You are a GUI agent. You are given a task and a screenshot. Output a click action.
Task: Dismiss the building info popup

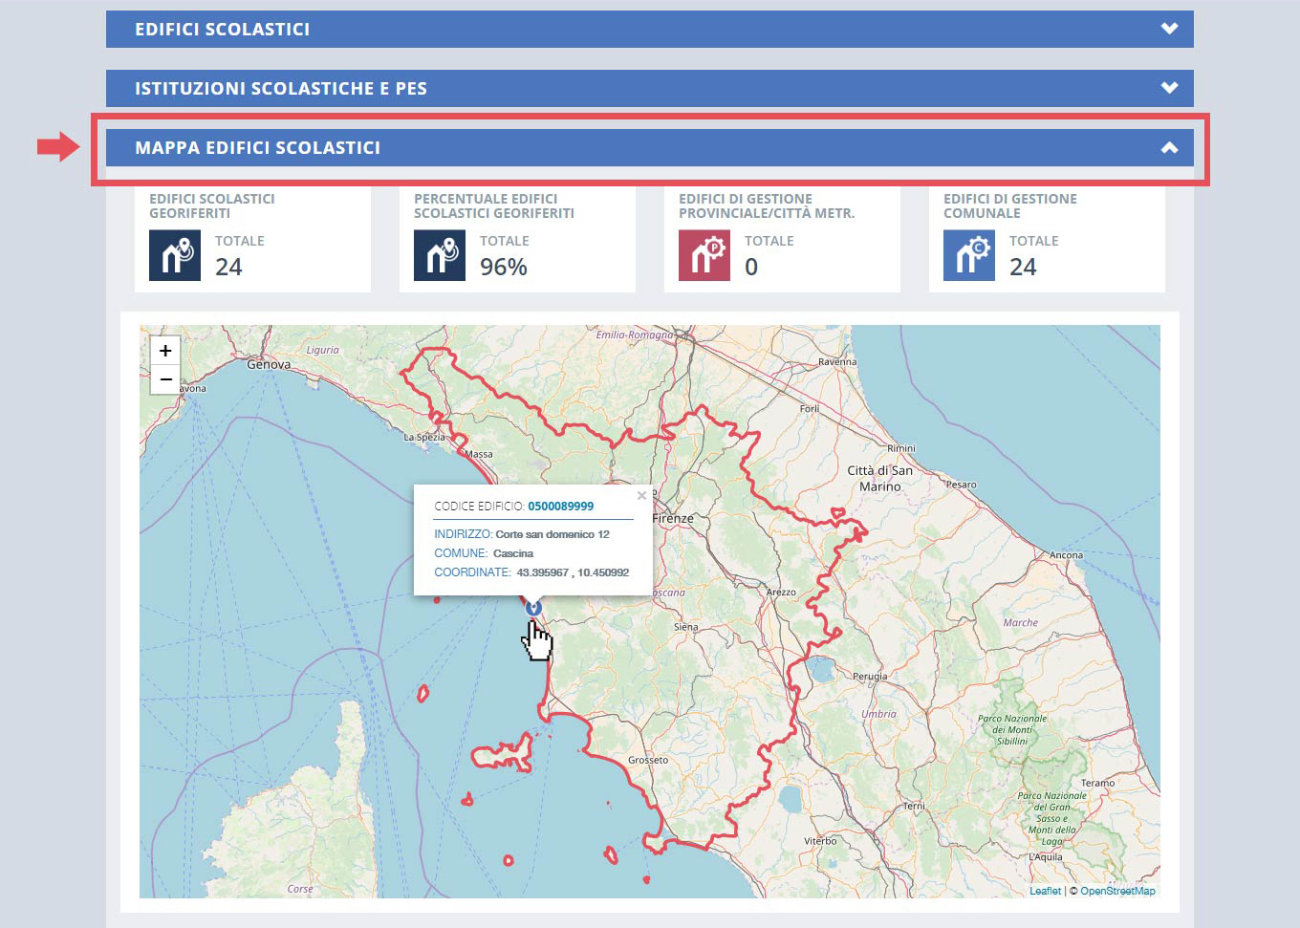point(641,495)
